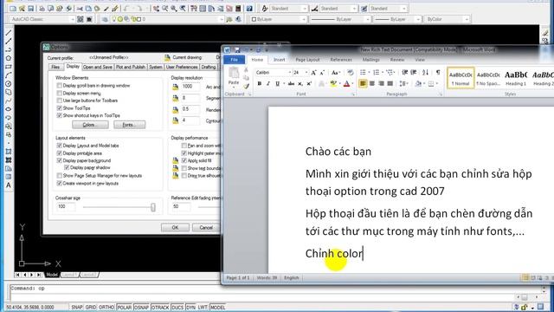Select the Line tool in AutoCAD

pos(9,33)
